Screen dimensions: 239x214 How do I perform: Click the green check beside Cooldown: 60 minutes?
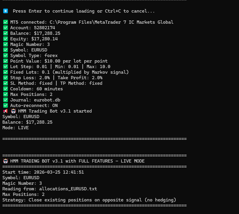pyautogui.click(x=6, y=89)
